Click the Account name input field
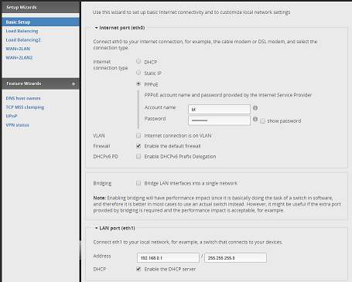Image resolution: width=352 pixels, height=282 pixels. (219, 109)
